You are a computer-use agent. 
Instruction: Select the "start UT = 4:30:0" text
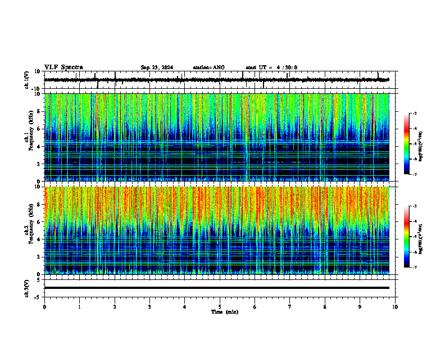click(271, 67)
